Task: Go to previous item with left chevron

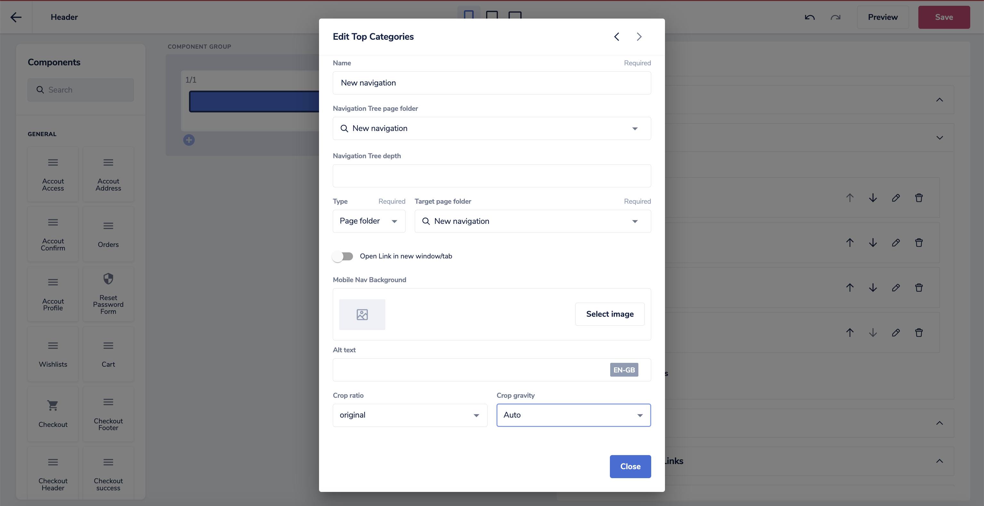Action: pyautogui.click(x=617, y=37)
